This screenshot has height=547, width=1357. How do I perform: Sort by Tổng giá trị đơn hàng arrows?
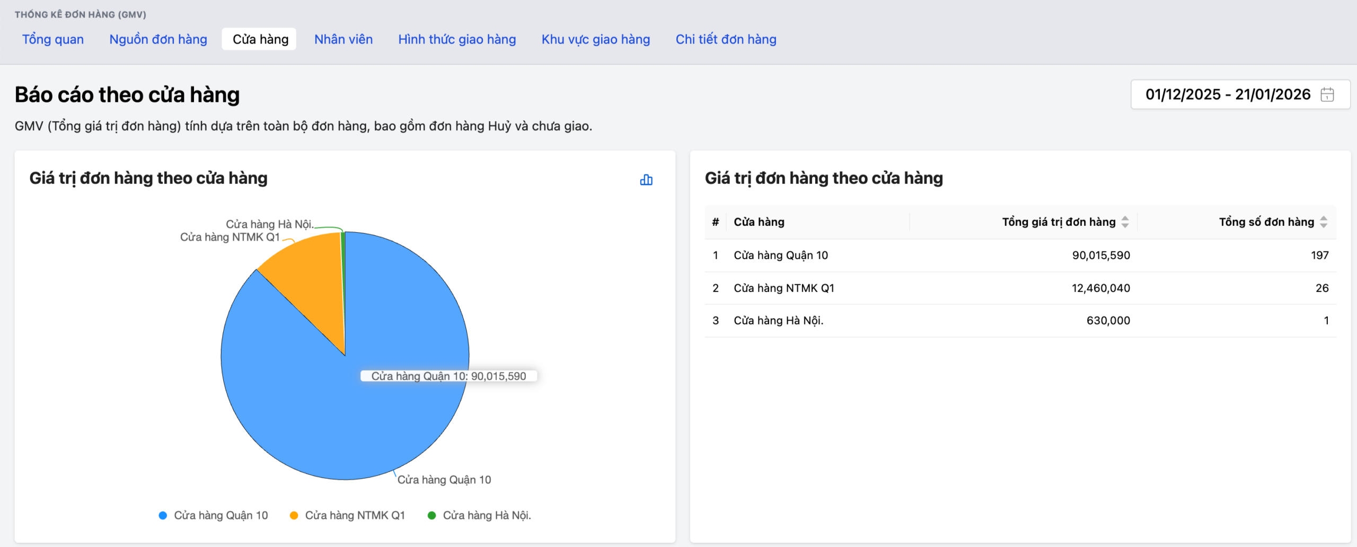coord(1125,222)
